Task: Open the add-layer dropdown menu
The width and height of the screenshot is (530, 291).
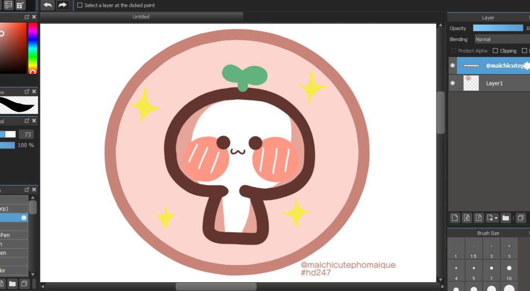Action: 492,218
